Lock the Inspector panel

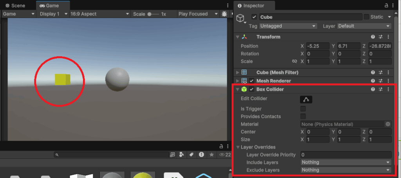(386, 5)
